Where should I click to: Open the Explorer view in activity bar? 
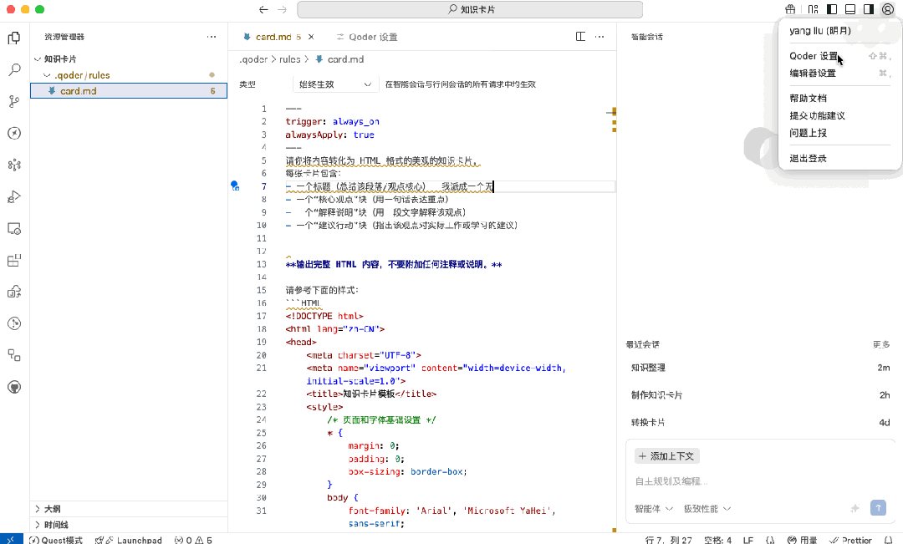click(x=14, y=38)
